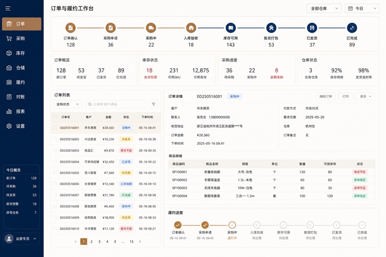Image resolution: width=386 pixels, height=257 pixels.
Task: Click the pending 库存可用 step circle
Action: coord(283,225)
